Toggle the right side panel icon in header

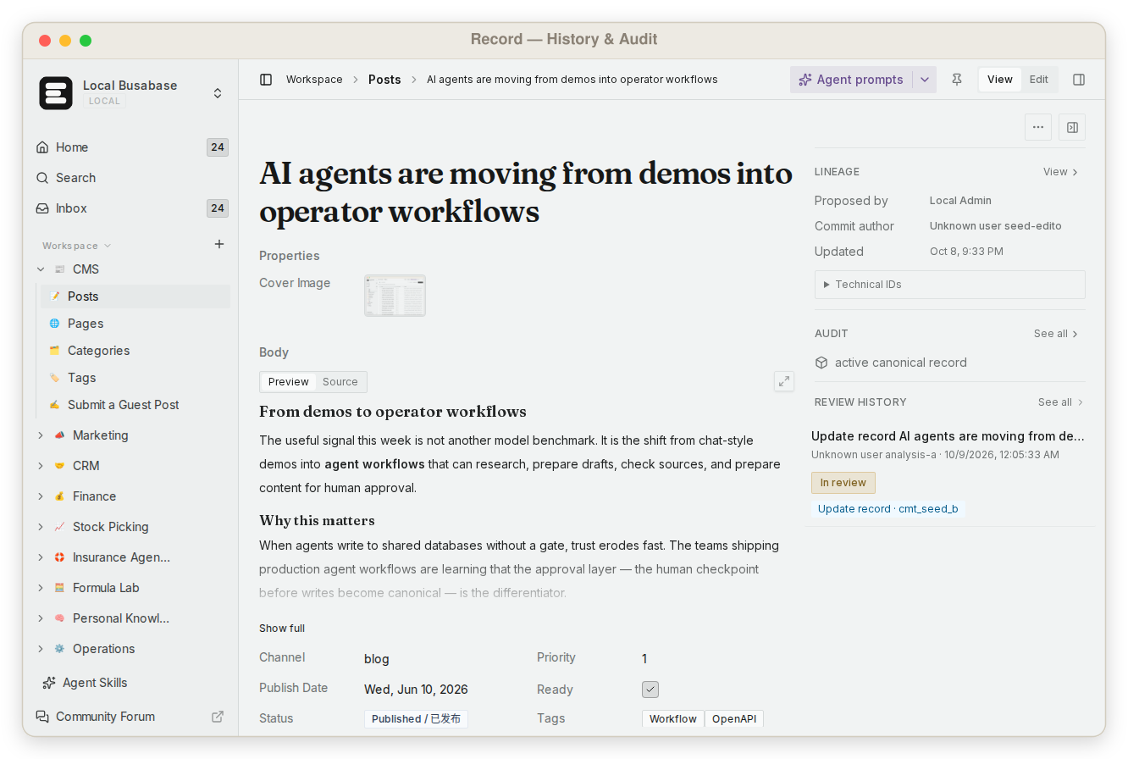(x=1079, y=80)
